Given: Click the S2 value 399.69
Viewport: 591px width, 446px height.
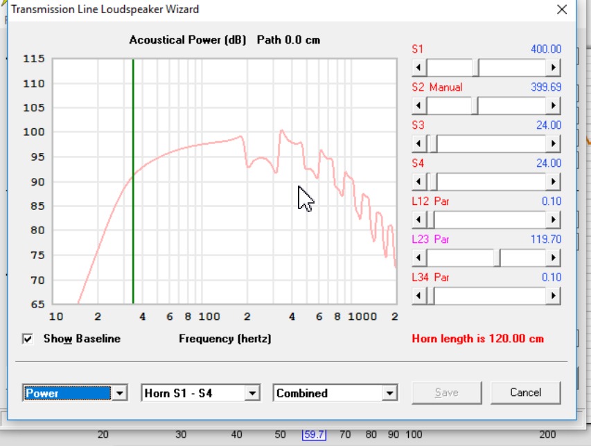Looking at the screenshot, I should pyautogui.click(x=546, y=87).
